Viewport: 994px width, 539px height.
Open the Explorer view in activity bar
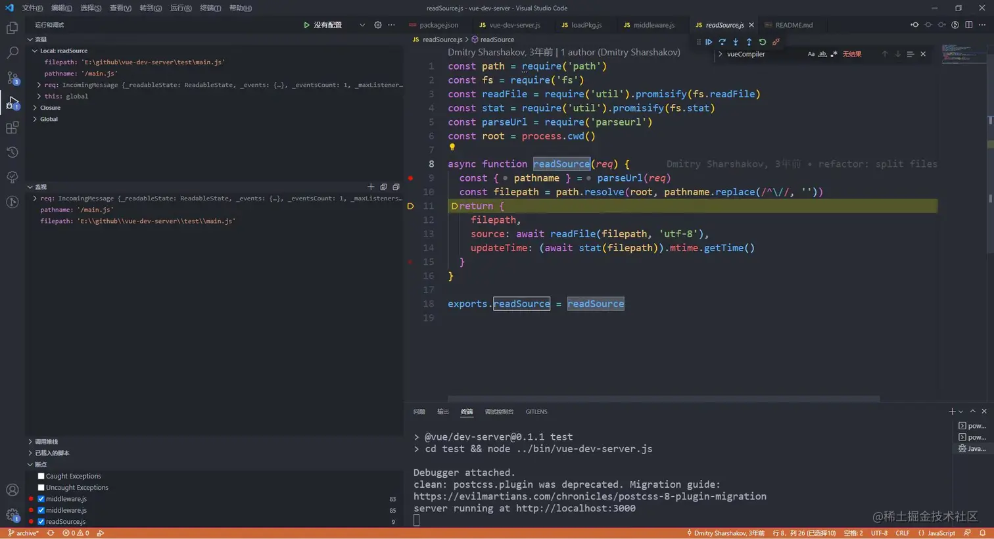[12, 28]
